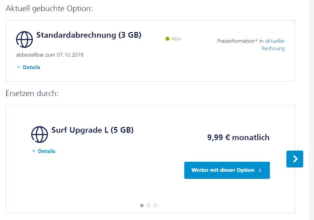The width and height of the screenshot is (314, 220).
Task: Click the chevron before Details under Standardabrechnung
Action: [x=19, y=67]
